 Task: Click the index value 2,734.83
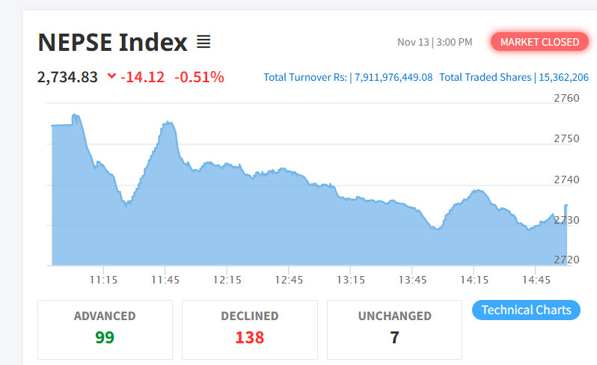[x=67, y=76]
